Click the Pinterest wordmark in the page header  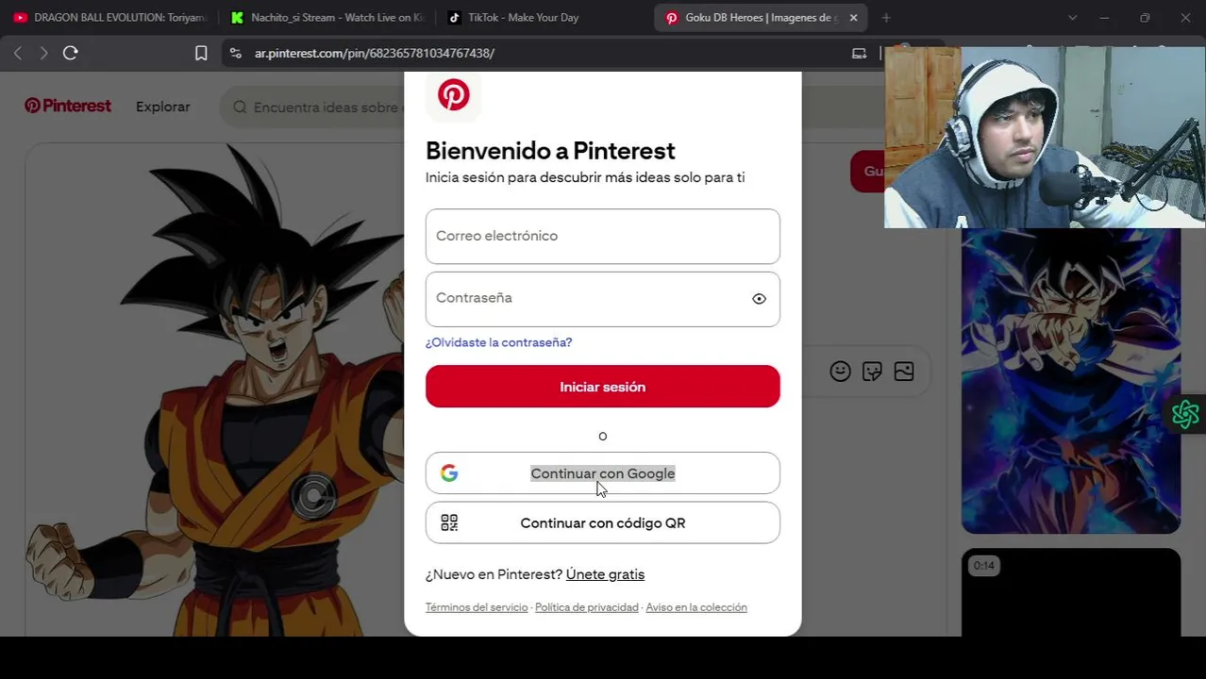pos(68,107)
